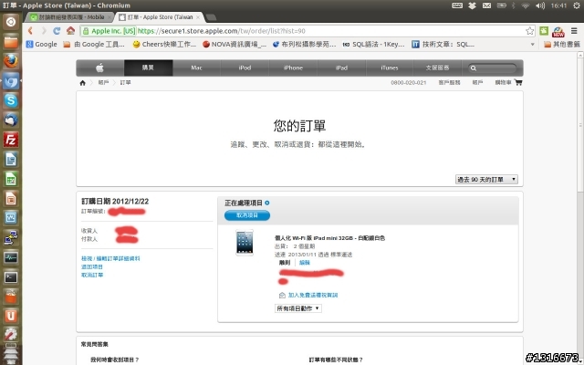Launch Firefox from the dock
The height and width of the screenshot is (365, 584).
(11, 61)
